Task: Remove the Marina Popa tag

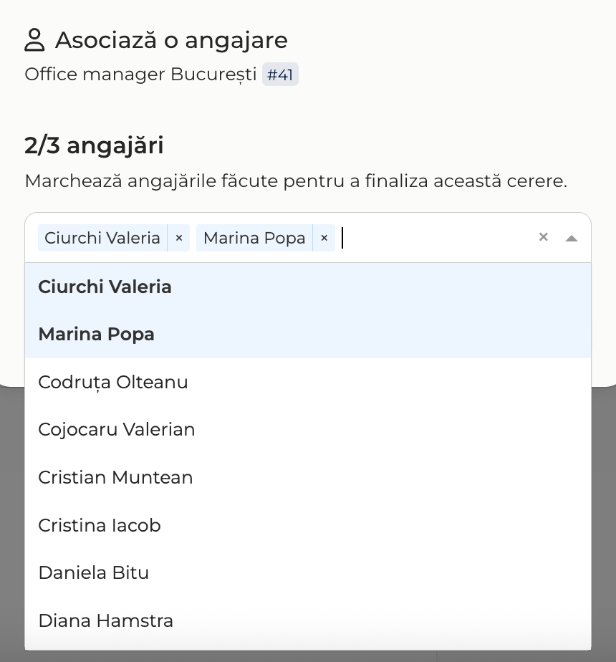Action: [324, 238]
